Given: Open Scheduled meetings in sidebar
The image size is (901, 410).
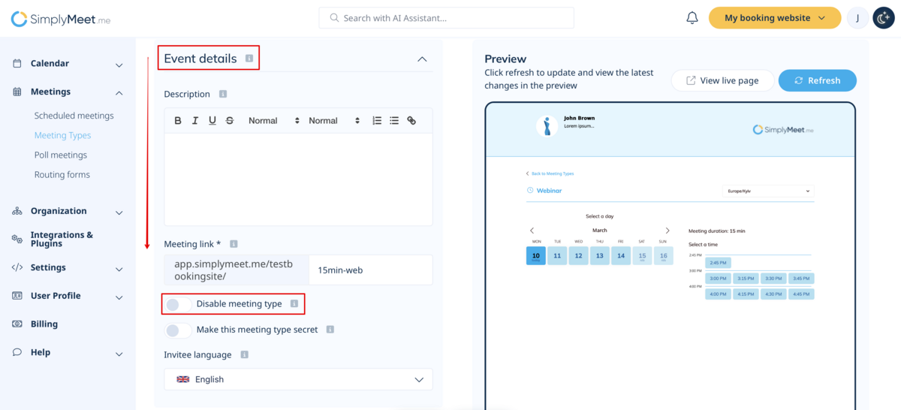Looking at the screenshot, I should coord(74,116).
